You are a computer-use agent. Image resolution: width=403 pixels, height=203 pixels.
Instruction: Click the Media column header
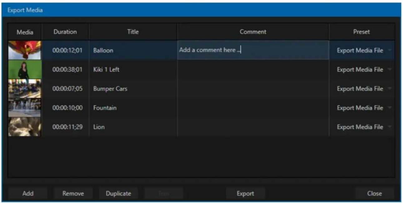(25, 32)
